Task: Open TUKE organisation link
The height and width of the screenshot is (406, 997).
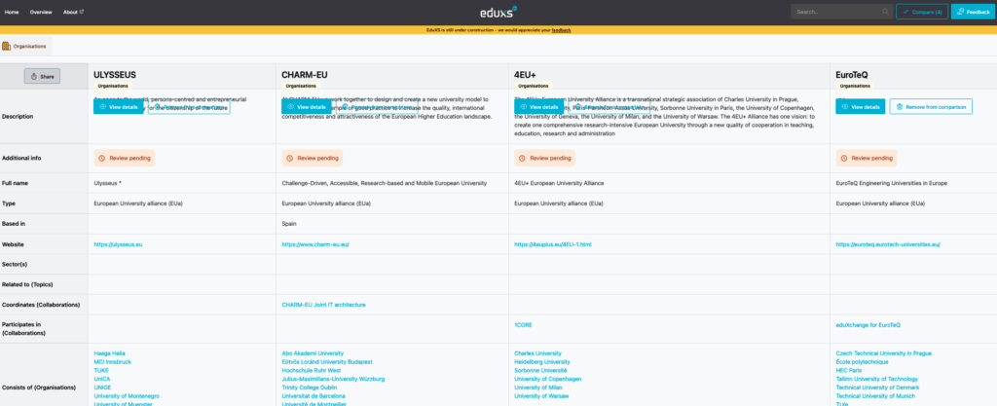Action: click(x=101, y=370)
